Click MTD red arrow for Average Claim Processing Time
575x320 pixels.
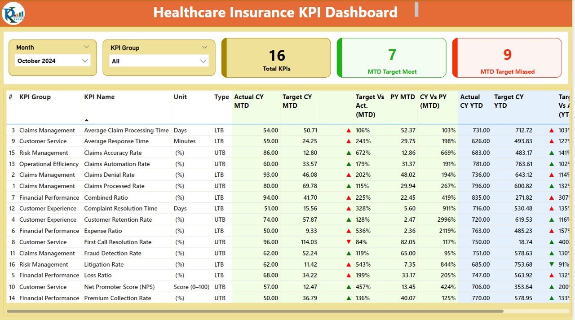[x=349, y=131]
